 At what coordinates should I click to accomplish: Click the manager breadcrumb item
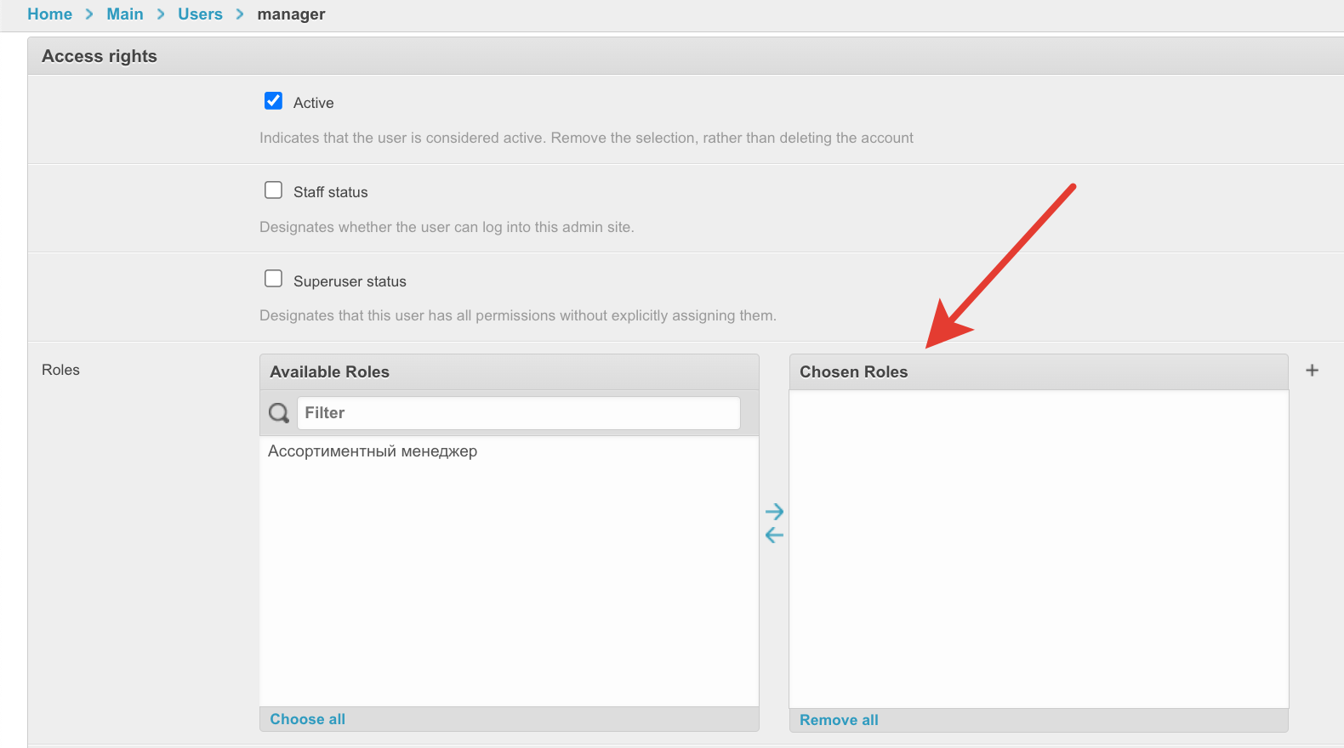point(291,14)
